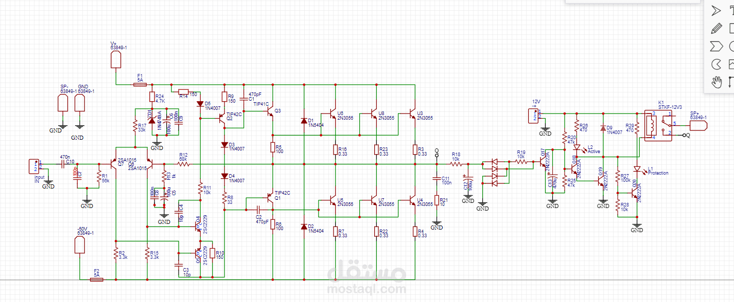This screenshot has width=734, height=302.
Task: Select resistor R16 0.33
Action: click(x=335, y=150)
